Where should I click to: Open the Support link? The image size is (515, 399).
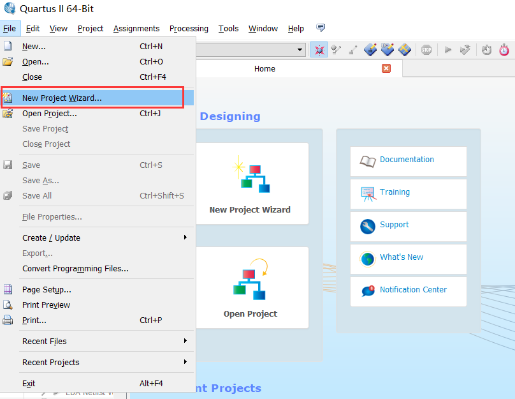point(394,224)
